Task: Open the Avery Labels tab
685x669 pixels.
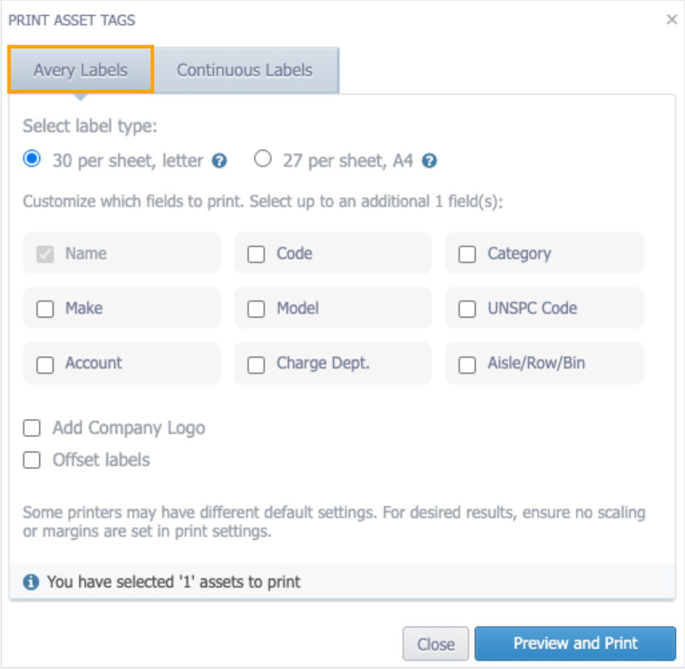Action: tap(81, 70)
